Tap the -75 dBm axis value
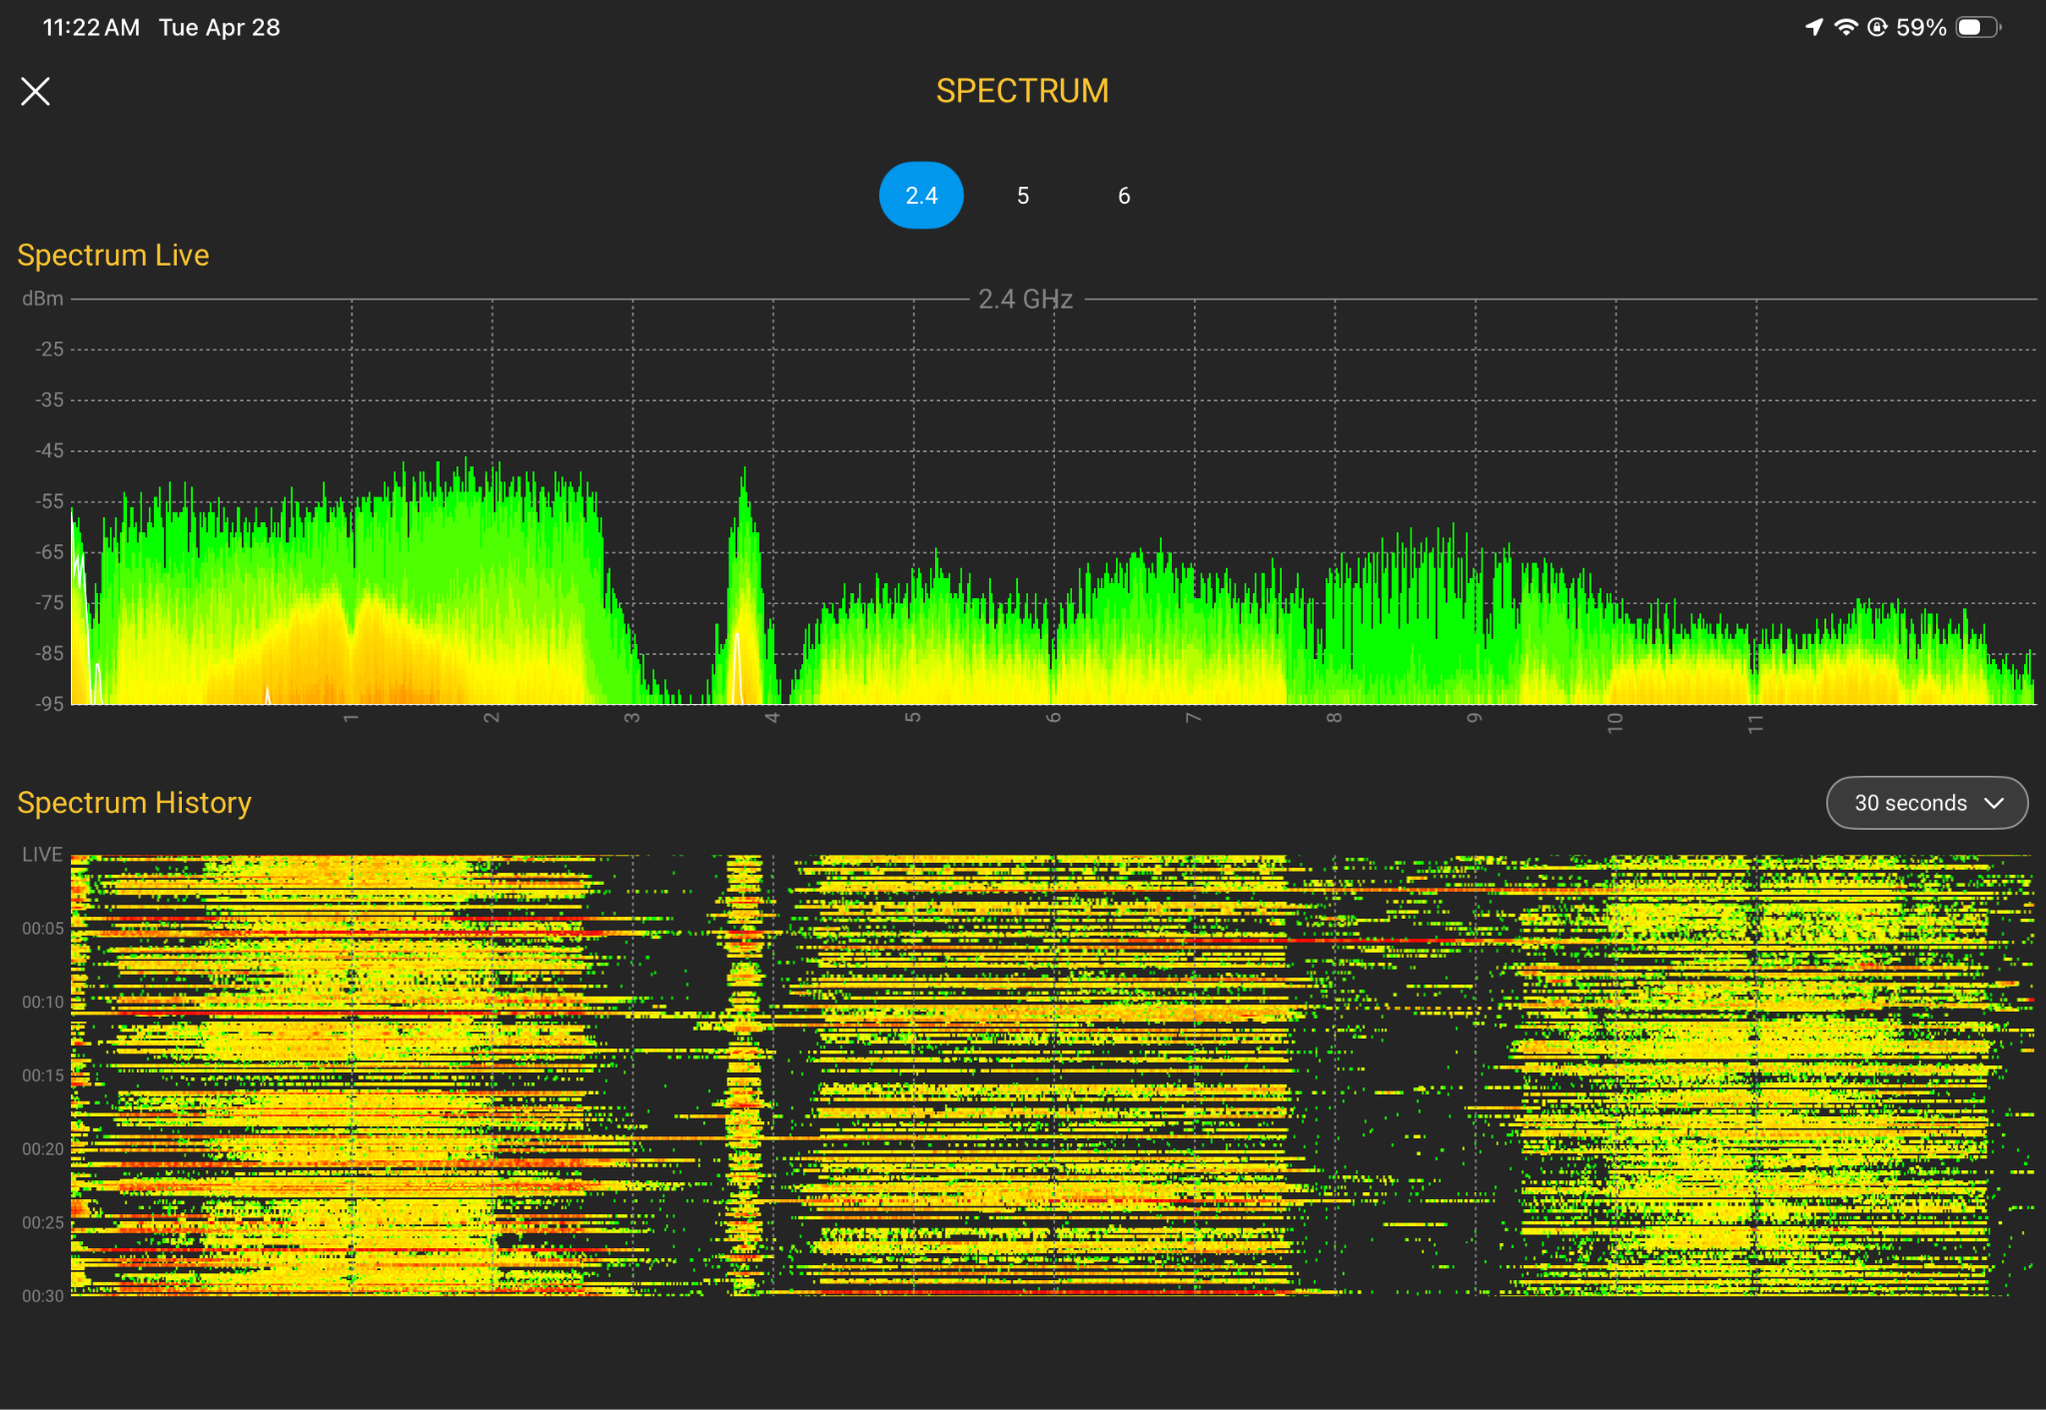Viewport: 2046px width, 1410px height. (x=50, y=603)
